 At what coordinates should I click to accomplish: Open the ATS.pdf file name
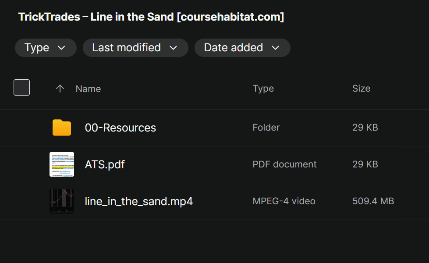(x=105, y=164)
